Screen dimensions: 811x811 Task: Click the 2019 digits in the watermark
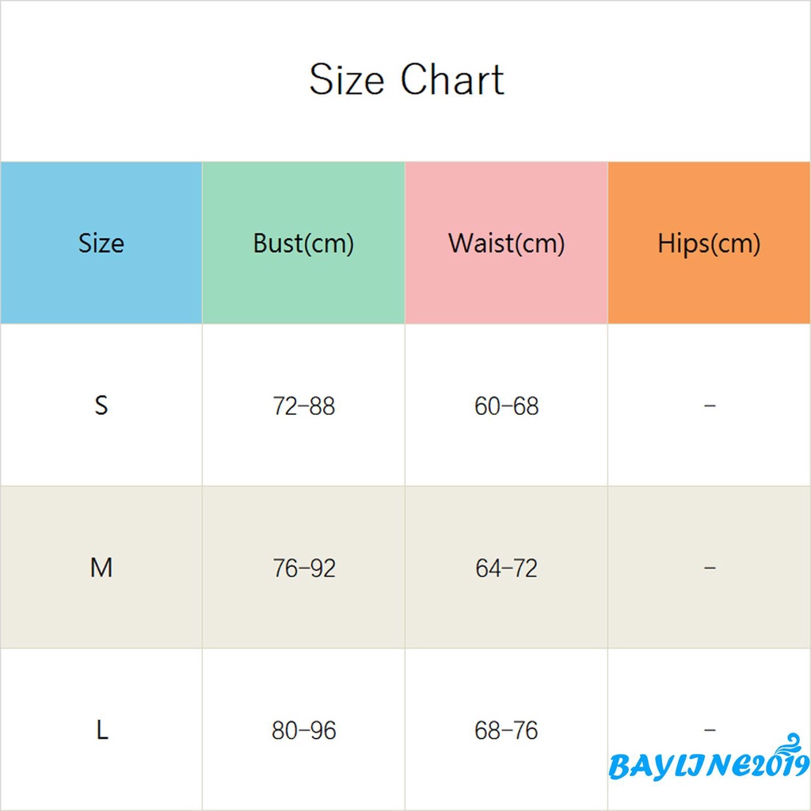780,766
